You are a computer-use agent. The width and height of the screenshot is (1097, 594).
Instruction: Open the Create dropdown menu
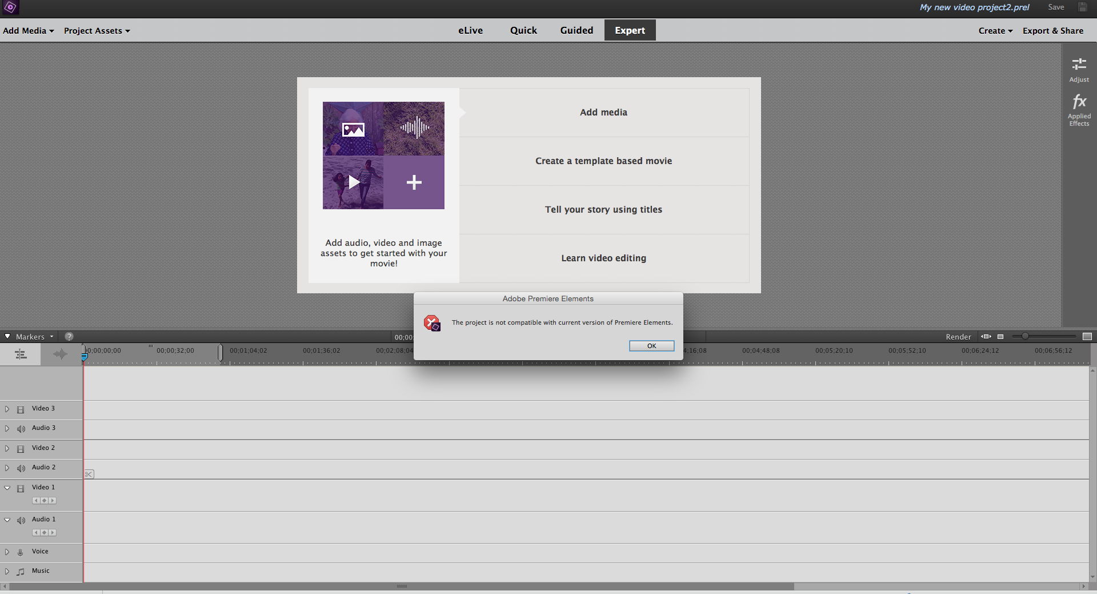coord(995,31)
